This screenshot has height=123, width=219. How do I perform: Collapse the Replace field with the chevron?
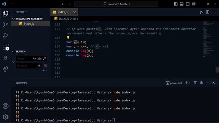[13, 62]
